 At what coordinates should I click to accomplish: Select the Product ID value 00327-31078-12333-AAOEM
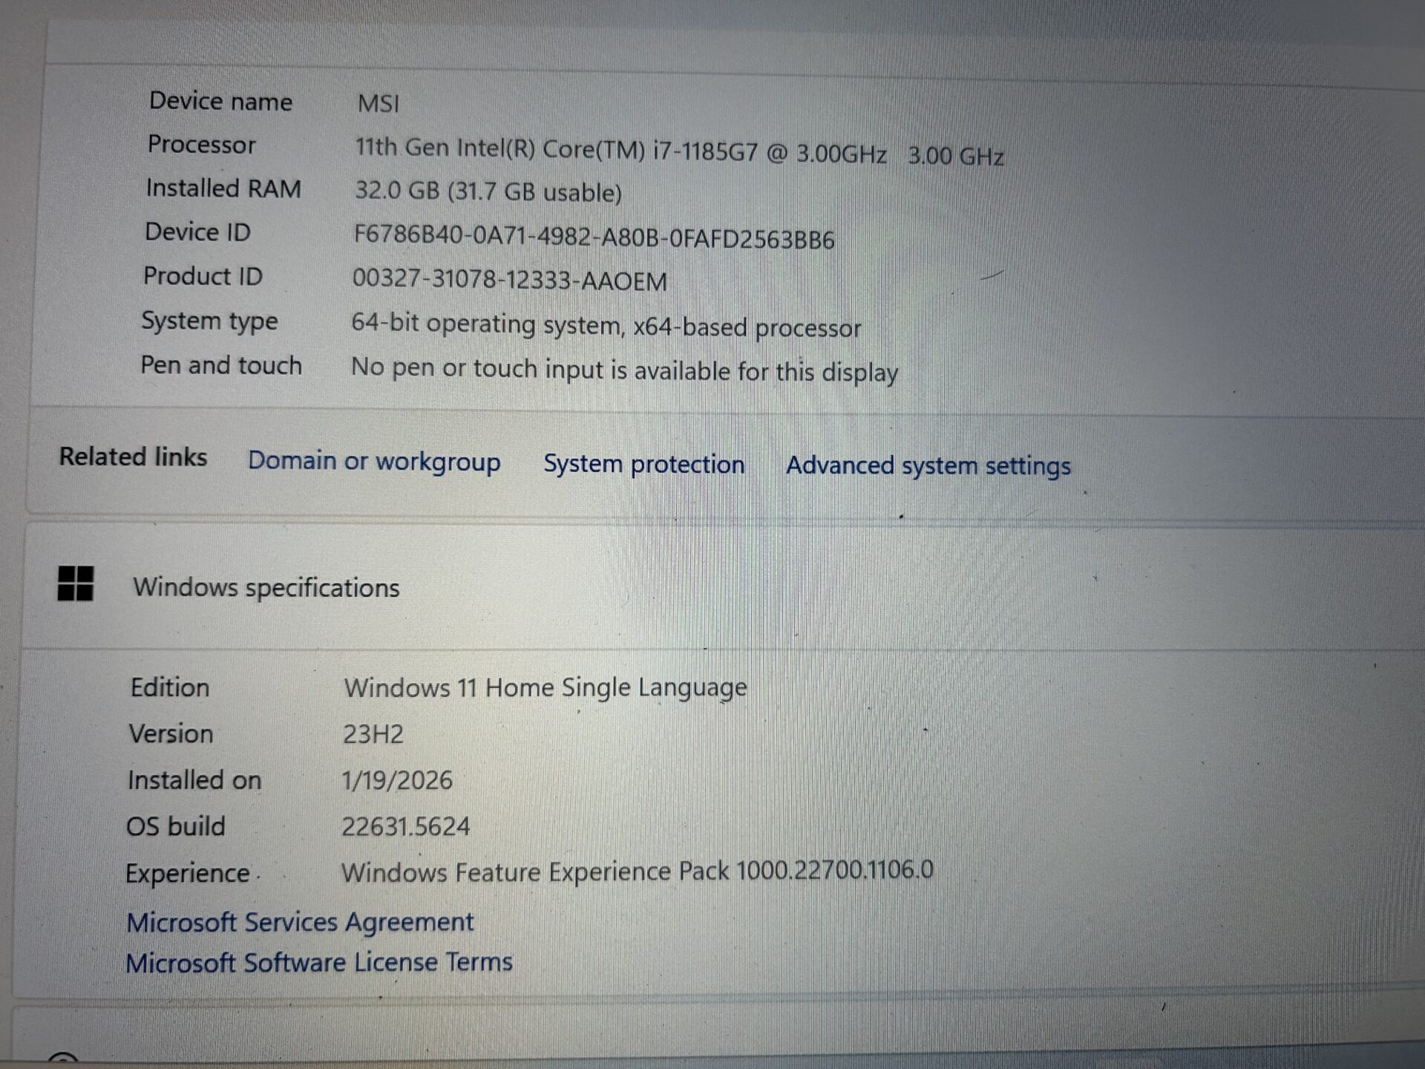point(509,280)
